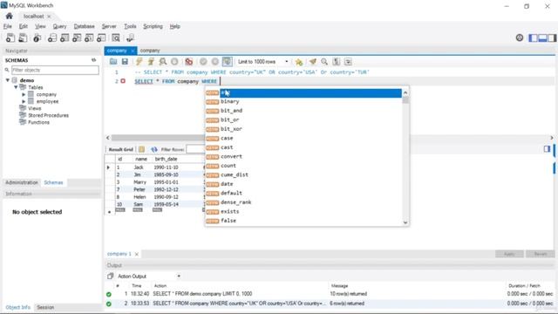Image resolution: width=558 pixels, height=314 pixels.
Task: Reconnect to DBMS toolbar icon
Action: pos(130,38)
